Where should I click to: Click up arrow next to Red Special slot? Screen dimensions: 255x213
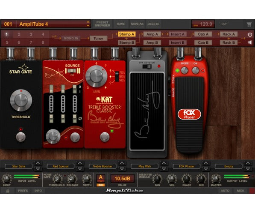tap(80, 163)
